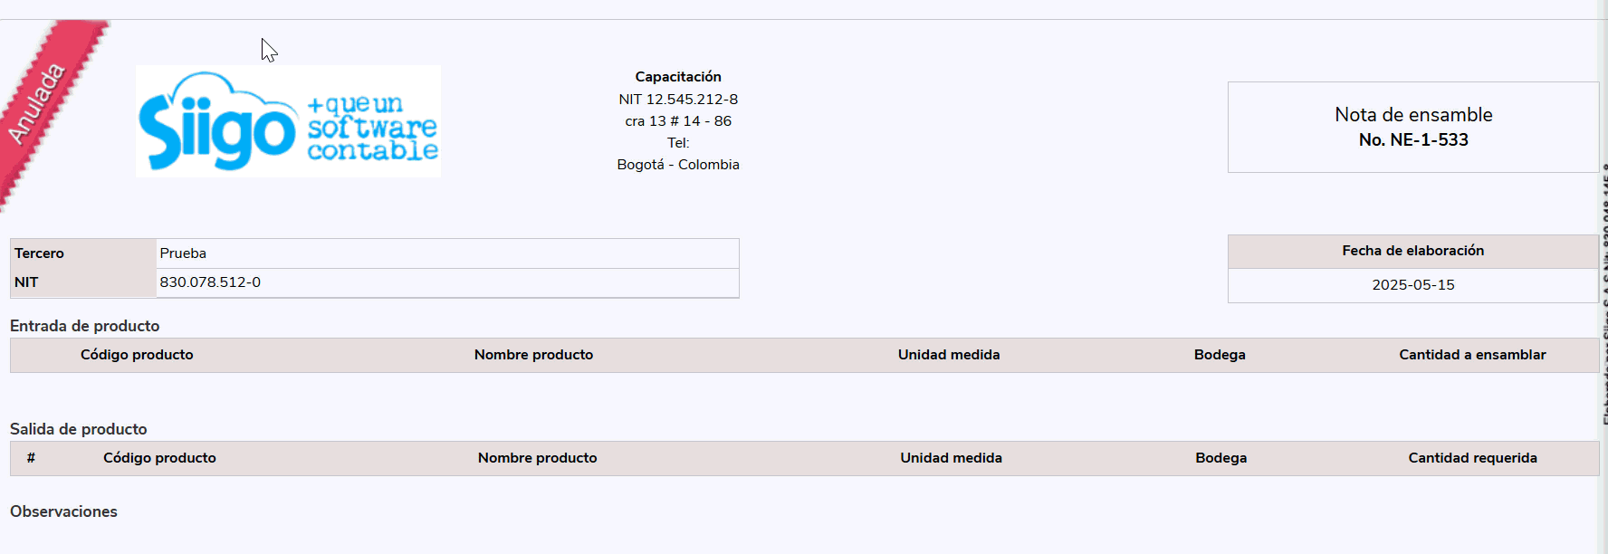
Task: Click Nombre producto header under Entrada
Action: (533, 355)
